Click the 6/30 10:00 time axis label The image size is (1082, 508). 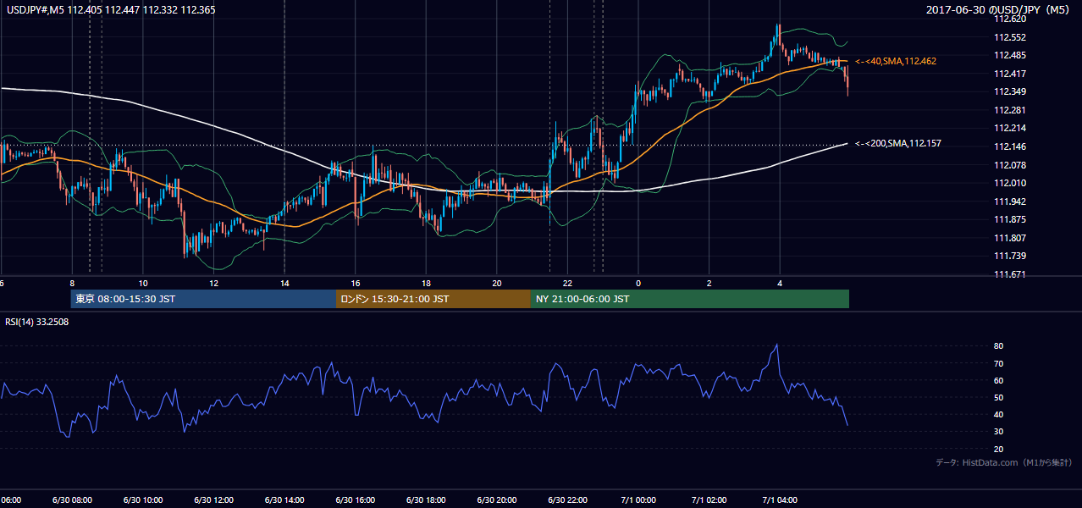pyautogui.click(x=143, y=500)
